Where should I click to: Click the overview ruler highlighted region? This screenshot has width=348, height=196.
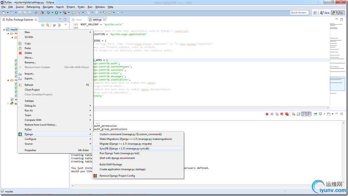pos(337,84)
